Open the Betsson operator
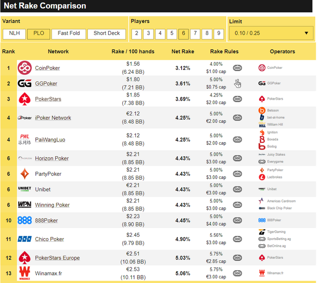 pos(269,110)
